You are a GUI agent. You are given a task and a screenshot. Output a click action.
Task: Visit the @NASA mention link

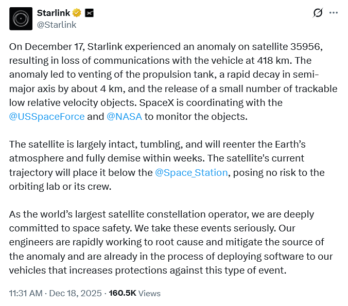coord(124,116)
